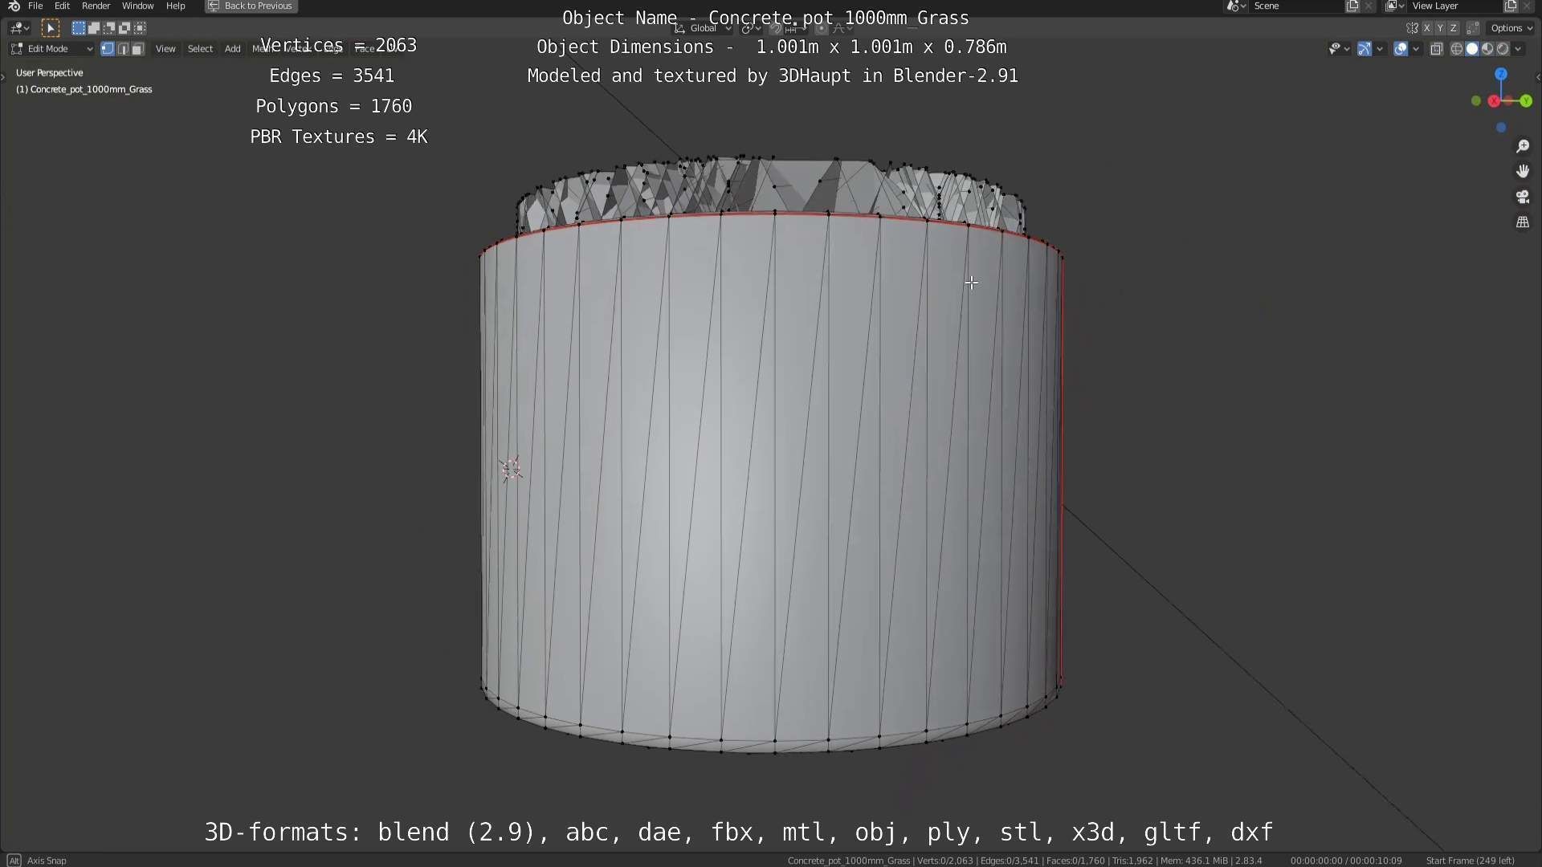The width and height of the screenshot is (1542, 867).
Task: Click the X axis on navigation gizmo
Action: 1494,101
